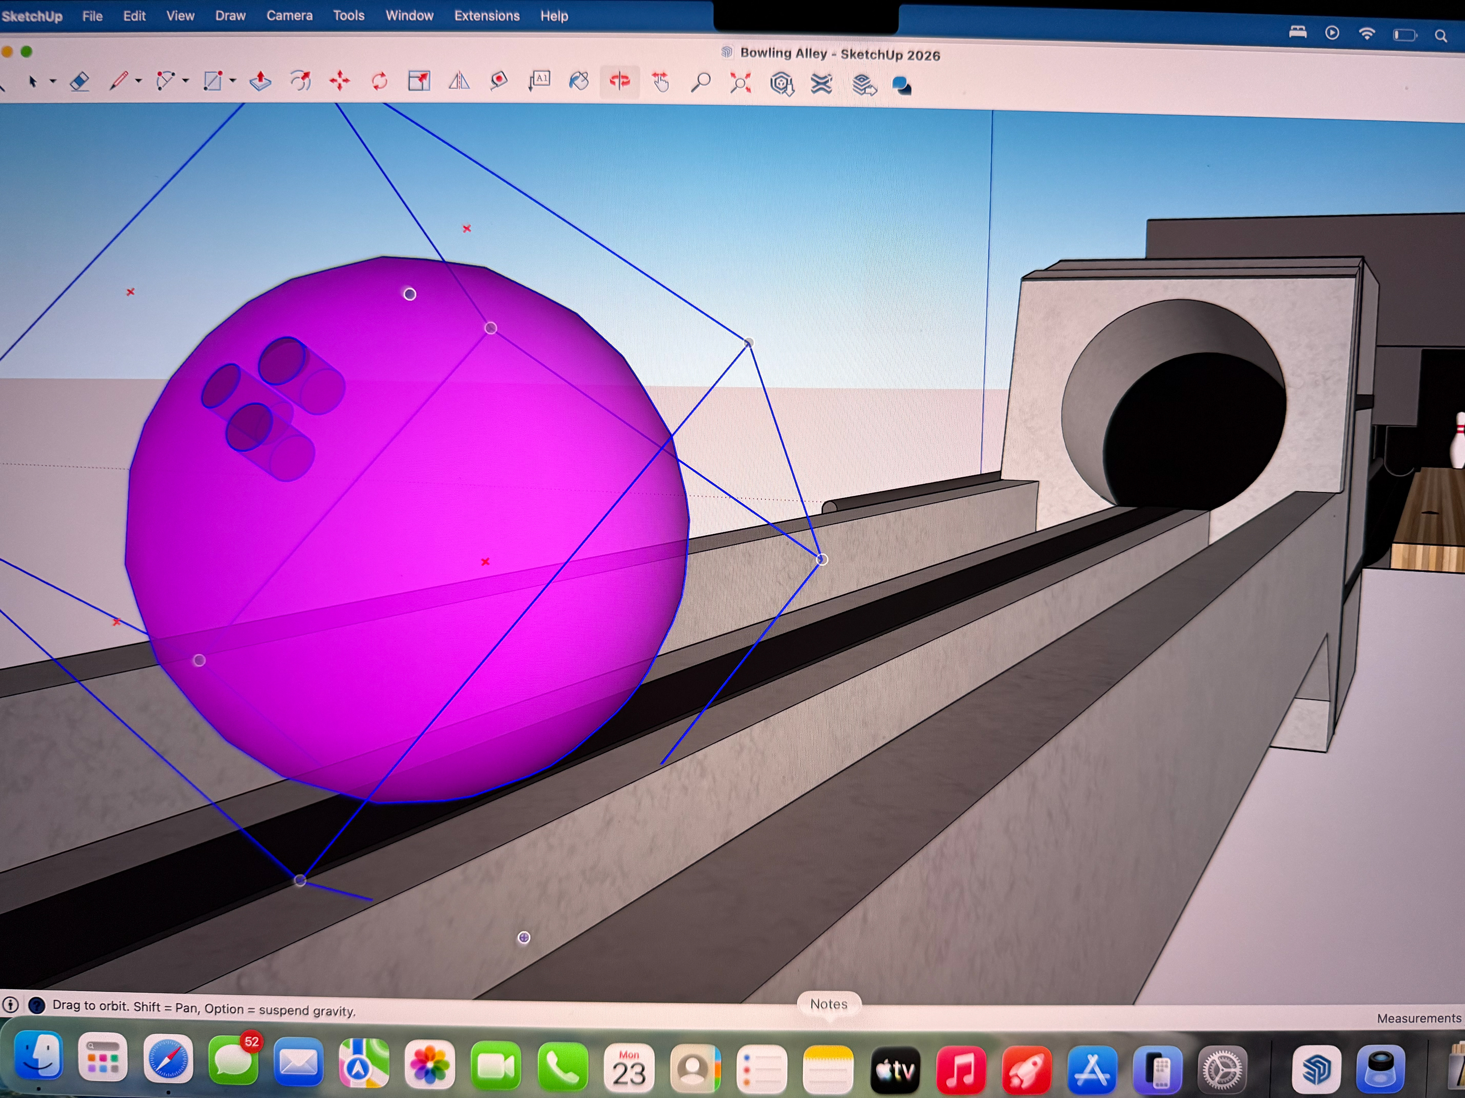Expand the Pencil line tool dropdown arrow

pos(138,82)
